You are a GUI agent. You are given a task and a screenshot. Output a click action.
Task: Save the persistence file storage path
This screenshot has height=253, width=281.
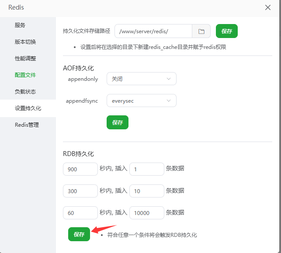coord(227,31)
